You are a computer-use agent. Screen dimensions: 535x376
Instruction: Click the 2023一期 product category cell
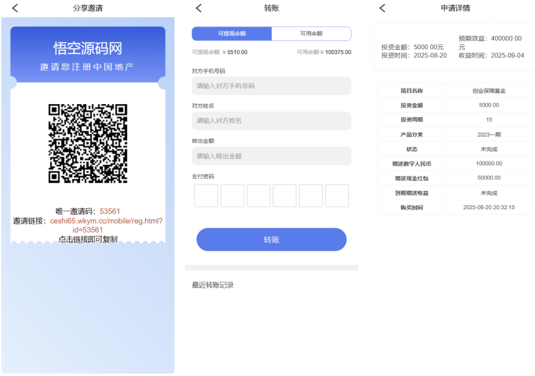pyautogui.click(x=489, y=135)
